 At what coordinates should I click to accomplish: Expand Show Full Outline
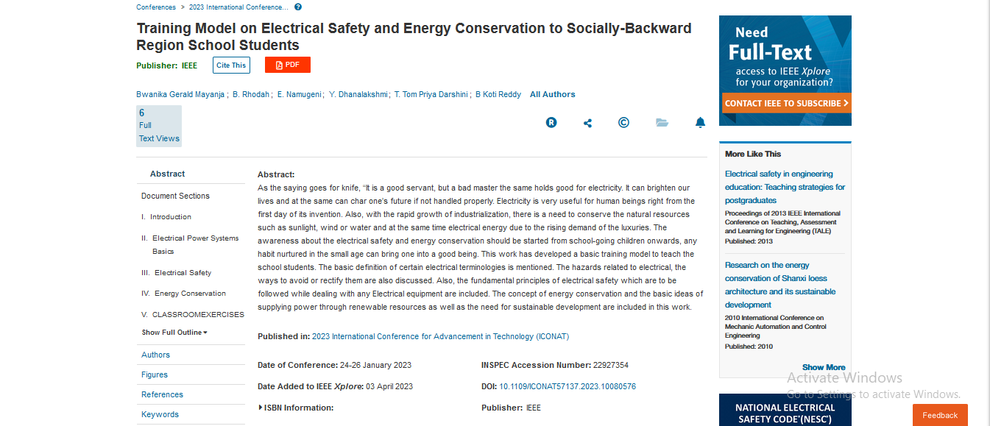174,333
